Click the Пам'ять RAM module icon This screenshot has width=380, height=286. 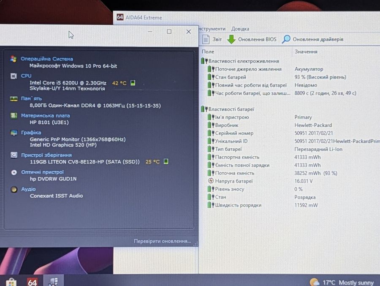click(14, 98)
